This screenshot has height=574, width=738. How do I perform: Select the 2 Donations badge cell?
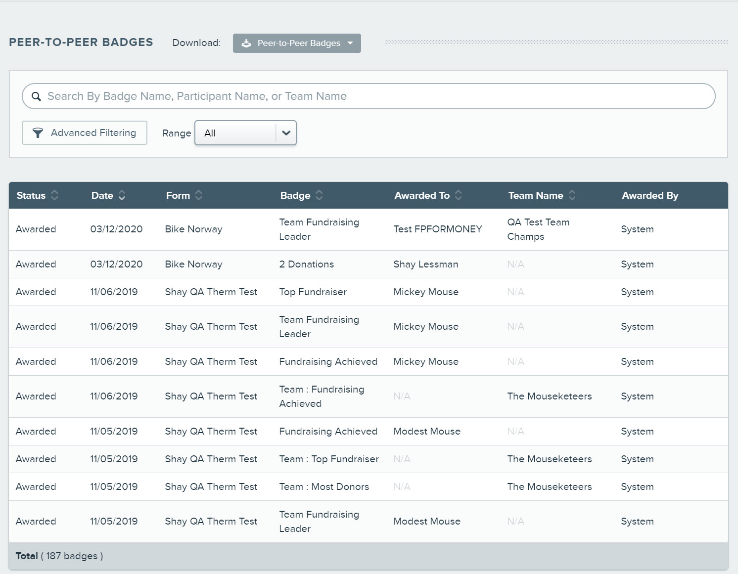tap(306, 265)
